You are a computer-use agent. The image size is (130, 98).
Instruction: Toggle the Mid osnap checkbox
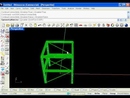(x=29, y=90)
